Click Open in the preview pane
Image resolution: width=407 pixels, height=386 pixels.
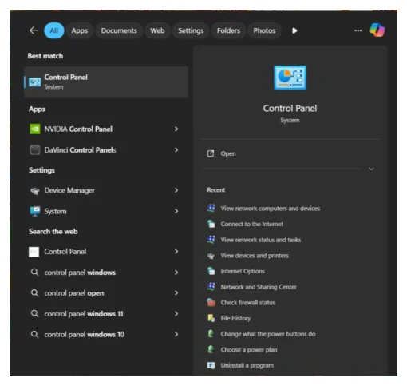228,153
